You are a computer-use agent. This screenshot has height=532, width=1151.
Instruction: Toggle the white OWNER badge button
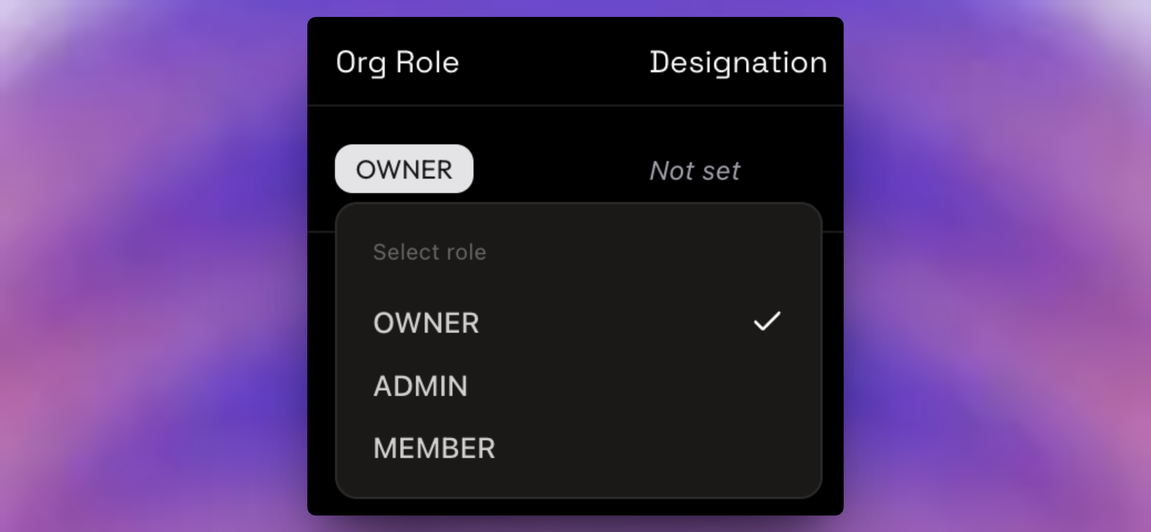pyautogui.click(x=404, y=169)
